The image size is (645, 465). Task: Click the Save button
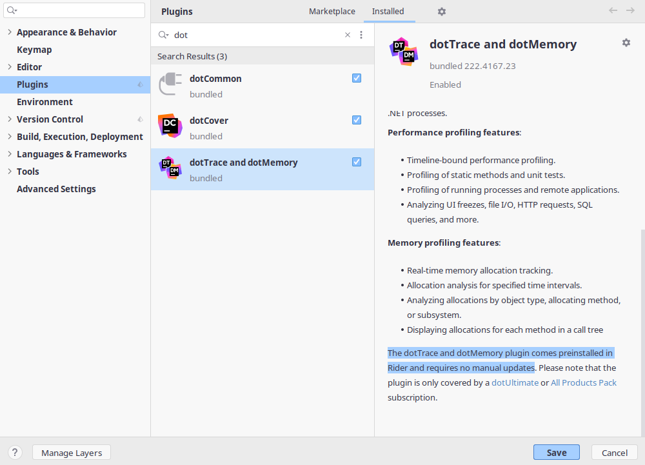coord(557,452)
